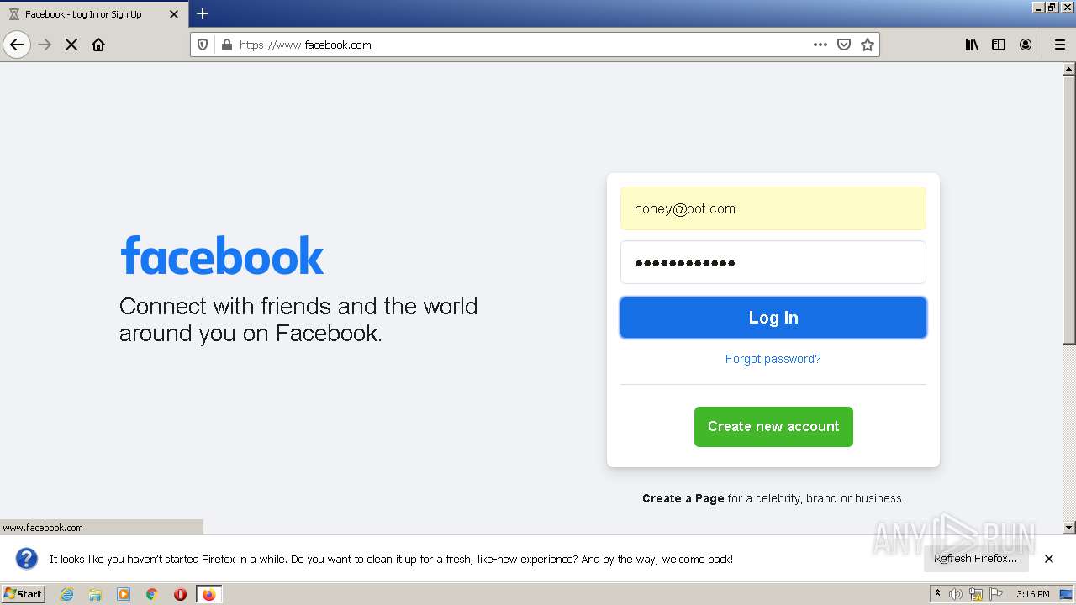Click the facebook logo
1076x605 pixels.
click(x=222, y=255)
